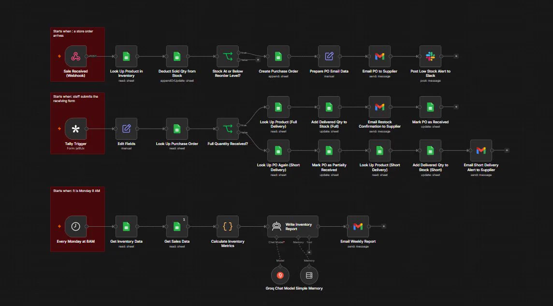
Task: Add node after Email Short Delivery Alert
Action: coord(507,150)
